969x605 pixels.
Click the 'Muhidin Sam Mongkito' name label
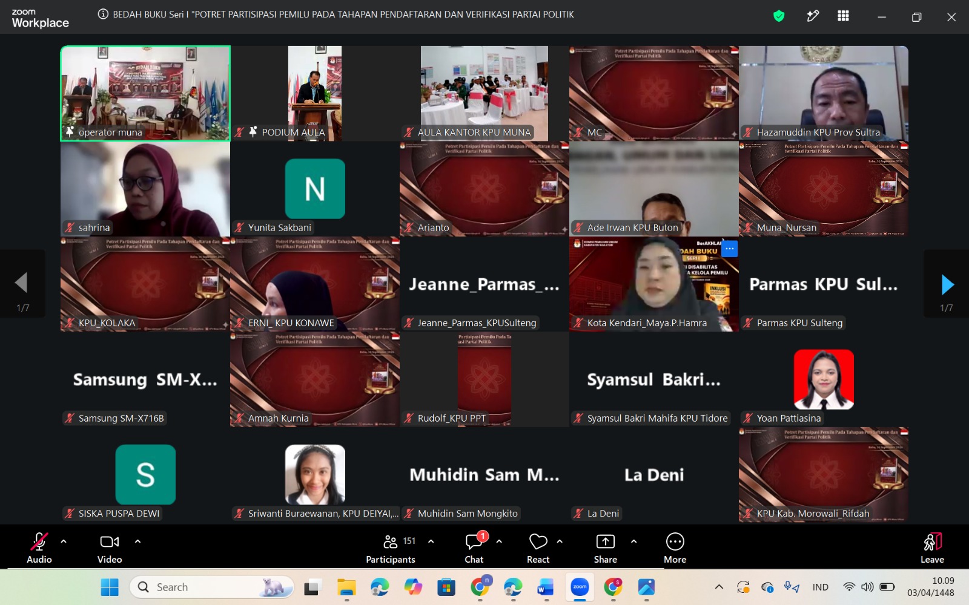pyautogui.click(x=468, y=513)
